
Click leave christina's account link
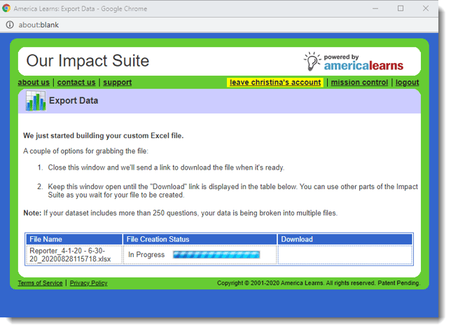pos(275,82)
